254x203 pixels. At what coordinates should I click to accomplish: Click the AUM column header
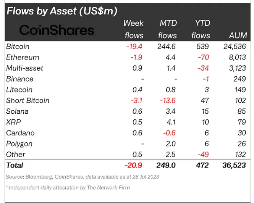pos(238,35)
